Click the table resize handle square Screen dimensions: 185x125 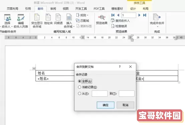[x=179, y=82]
